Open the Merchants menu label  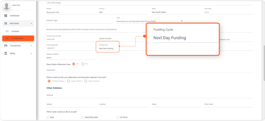pos(14,24)
